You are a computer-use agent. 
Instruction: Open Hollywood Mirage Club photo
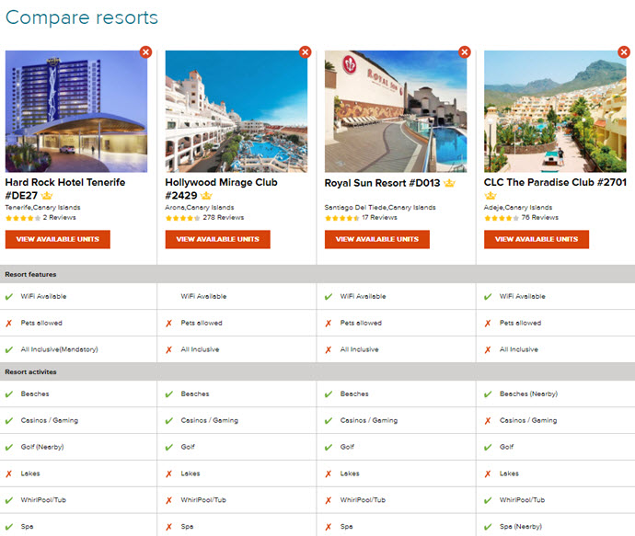click(x=237, y=111)
